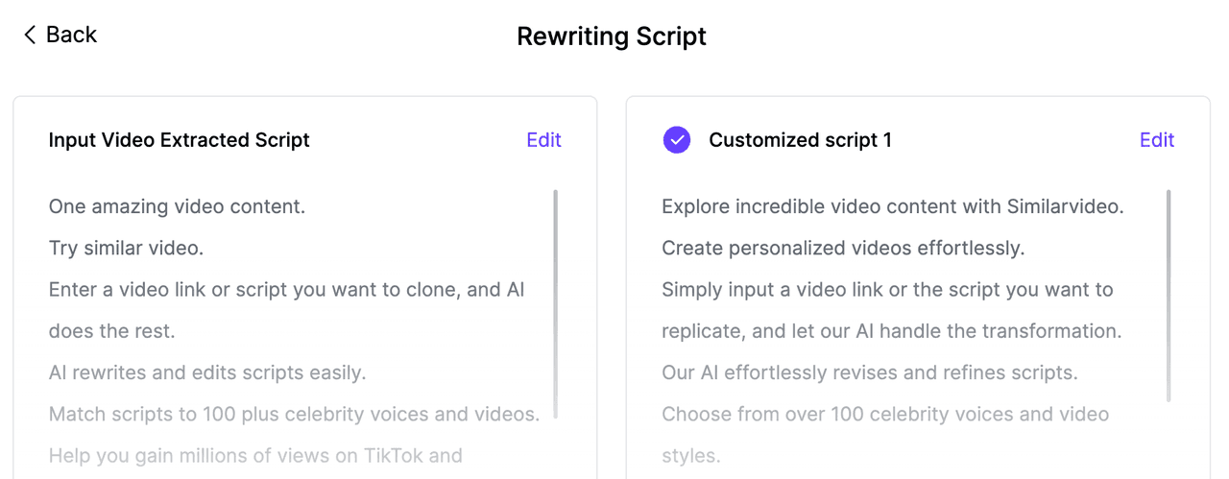Image resolution: width=1229 pixels, height=479 pixels.
Task: Click the input script panel scrollbar
Action: click(x=555, y=304)
